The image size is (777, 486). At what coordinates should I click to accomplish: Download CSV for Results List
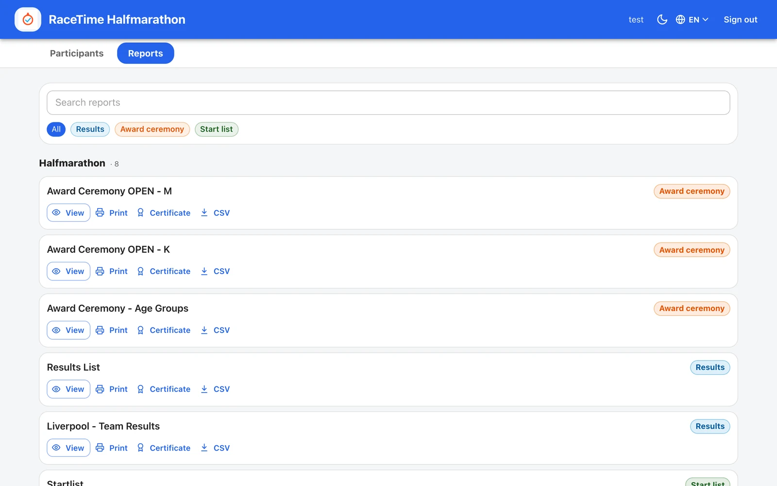click(x=215, y=389)
